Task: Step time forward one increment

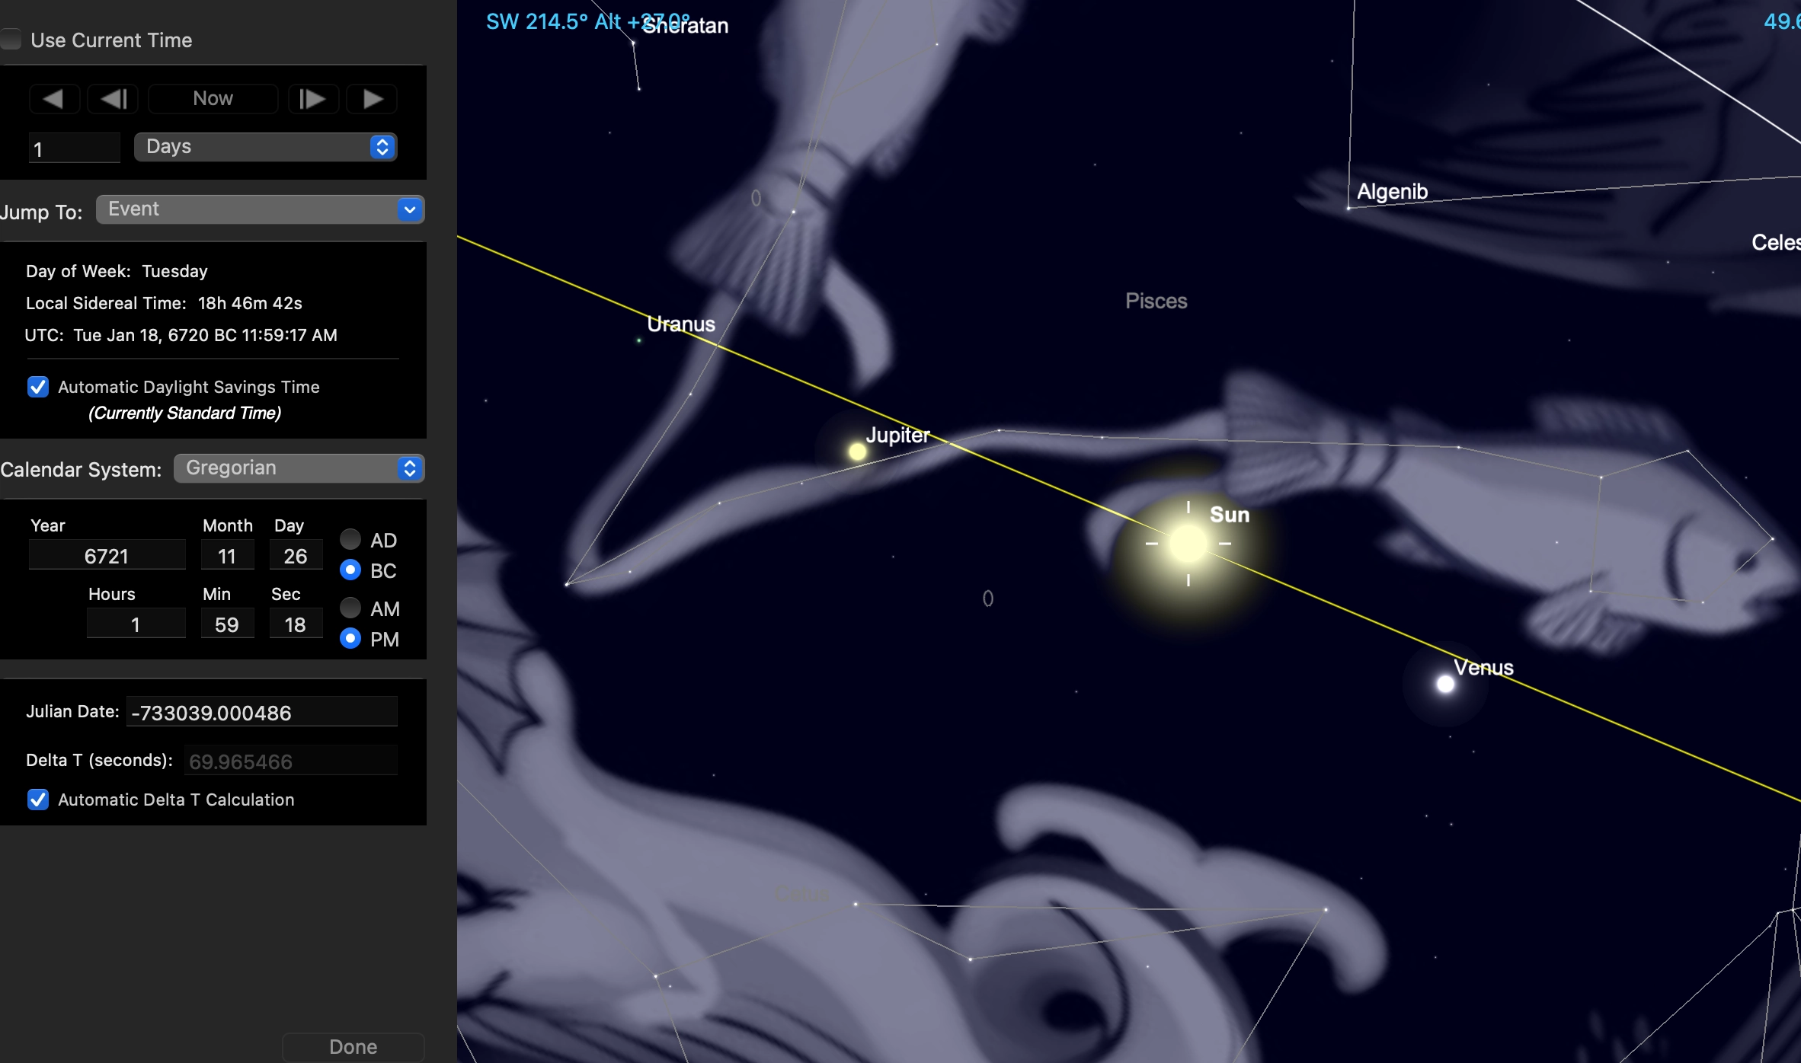Action: (x=312, y=99)
